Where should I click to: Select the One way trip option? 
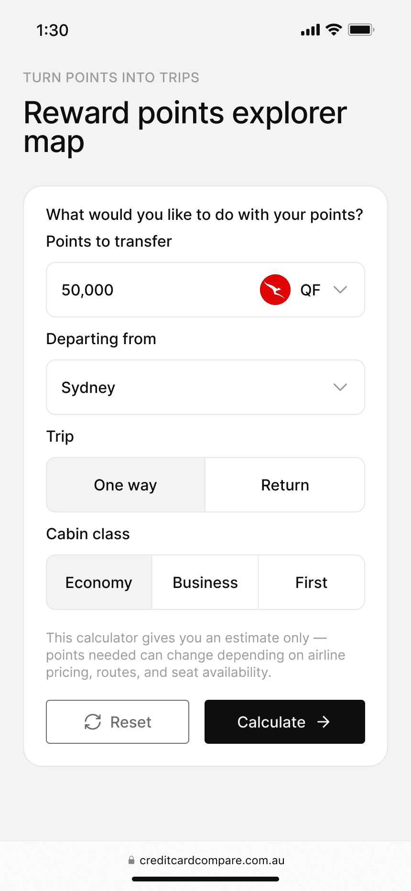[126, 485]
